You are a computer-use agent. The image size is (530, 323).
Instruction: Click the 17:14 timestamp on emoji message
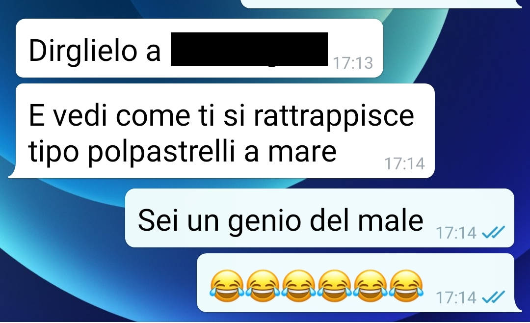(456, 297)
